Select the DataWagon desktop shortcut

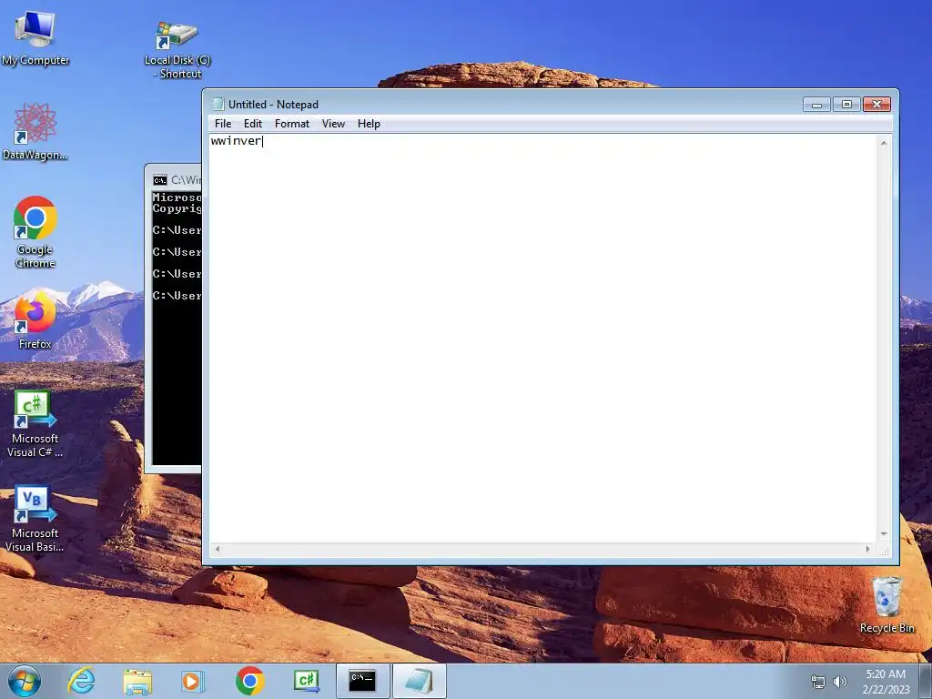click(x=35, y=131)
